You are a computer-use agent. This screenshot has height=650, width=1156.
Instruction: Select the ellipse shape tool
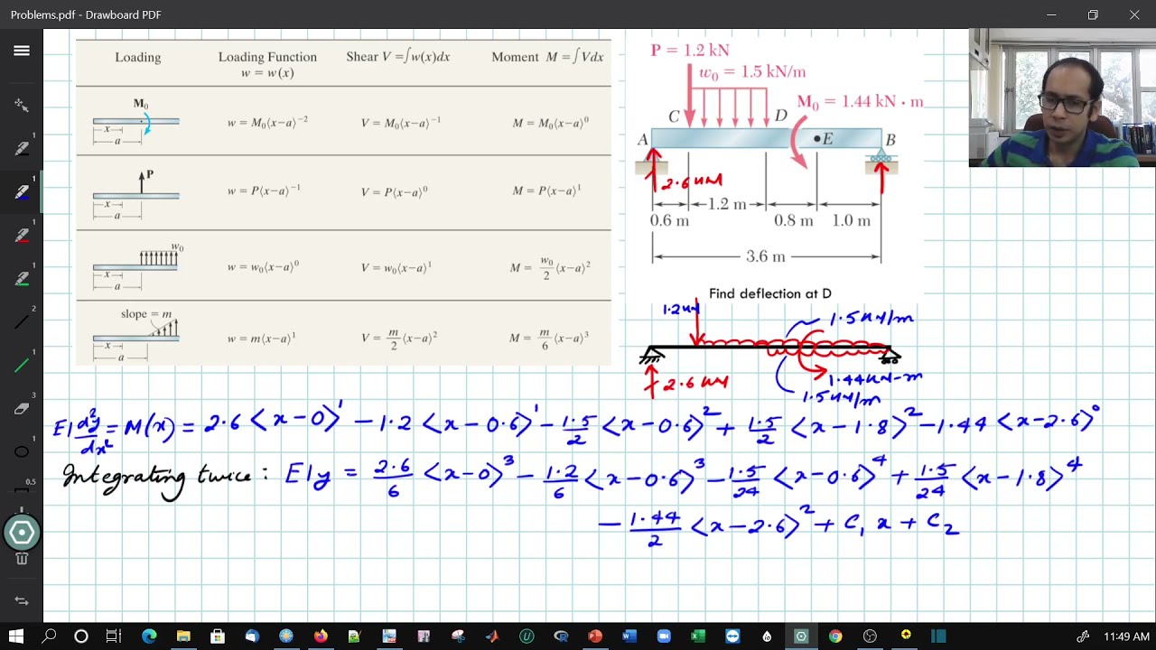(x=22, y=451)
